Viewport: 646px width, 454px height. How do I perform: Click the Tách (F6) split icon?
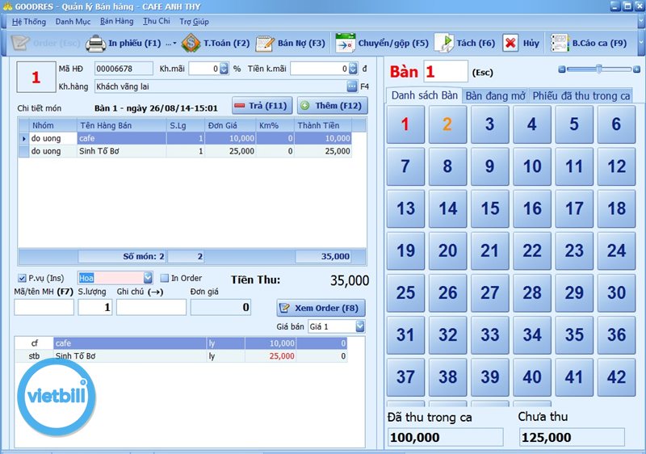coord(444,43)
